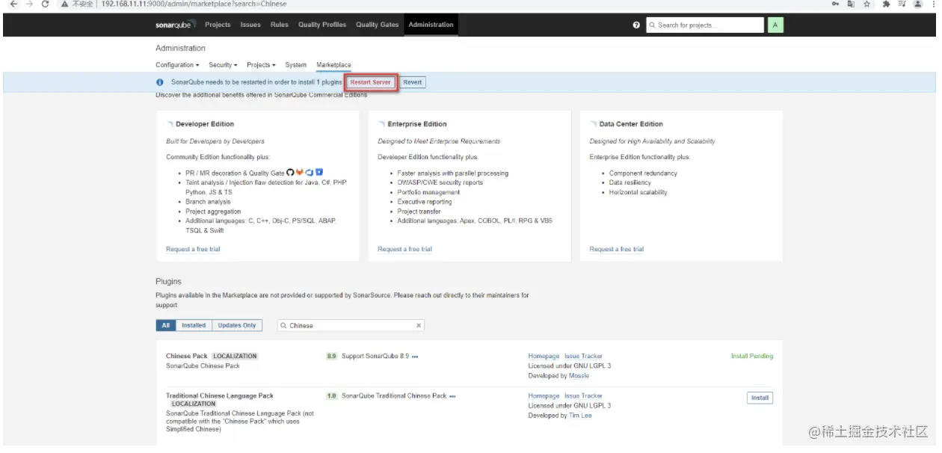Click the magnifier icon in plugin search
942x453 pixels.
click(284, 325)
